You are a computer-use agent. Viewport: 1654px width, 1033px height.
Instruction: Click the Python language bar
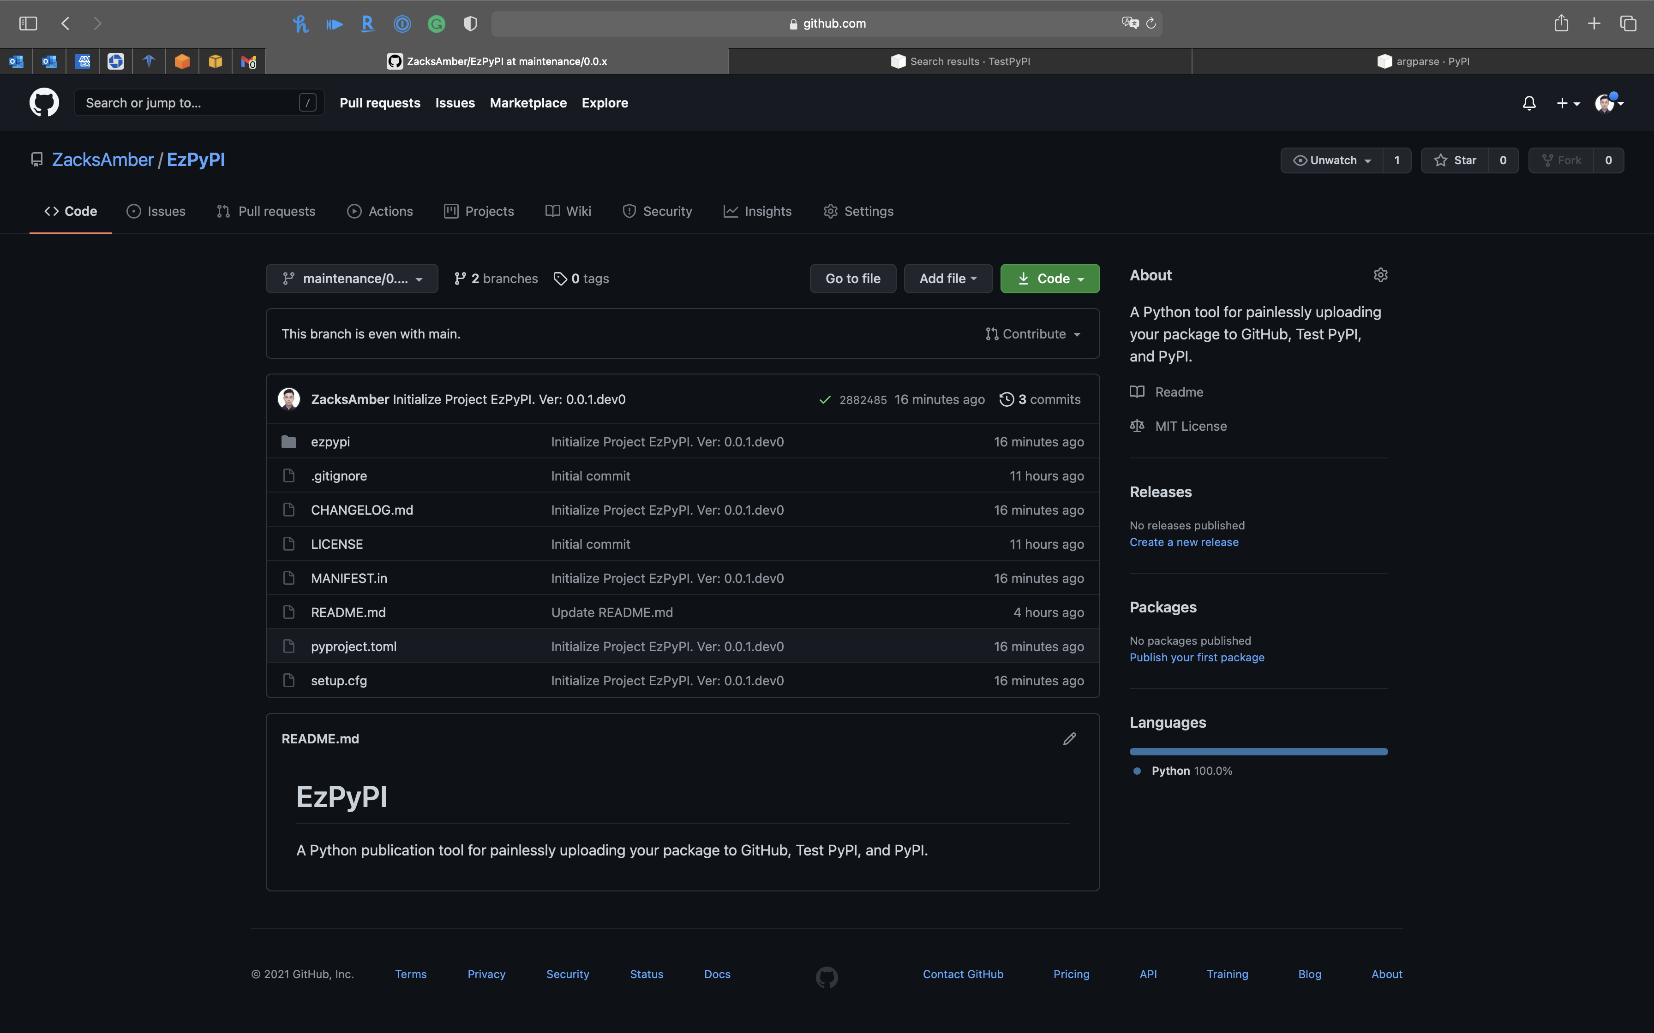[1258, 752]
